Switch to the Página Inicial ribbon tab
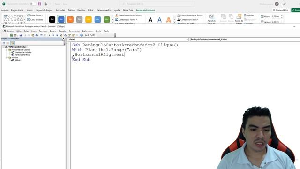This screenshot has height=169, width=300. [x=17, y=10]
